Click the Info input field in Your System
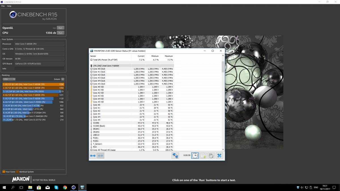 pos(39,69)
